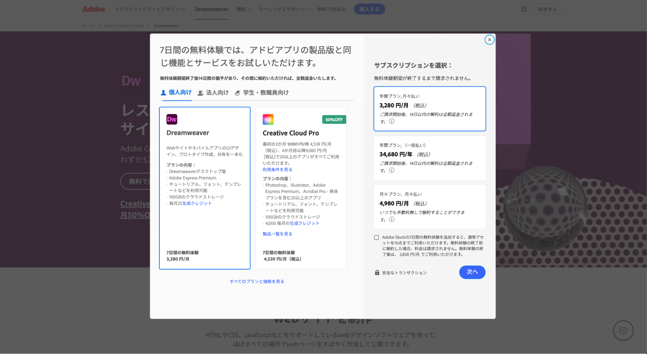Click the Adobe logo in the navigation bar

click(93, 9)
